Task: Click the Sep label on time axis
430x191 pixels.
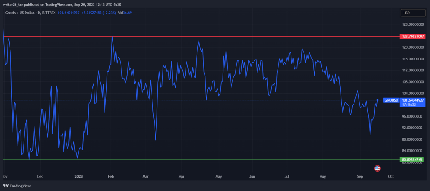Action: pos(360,176)
